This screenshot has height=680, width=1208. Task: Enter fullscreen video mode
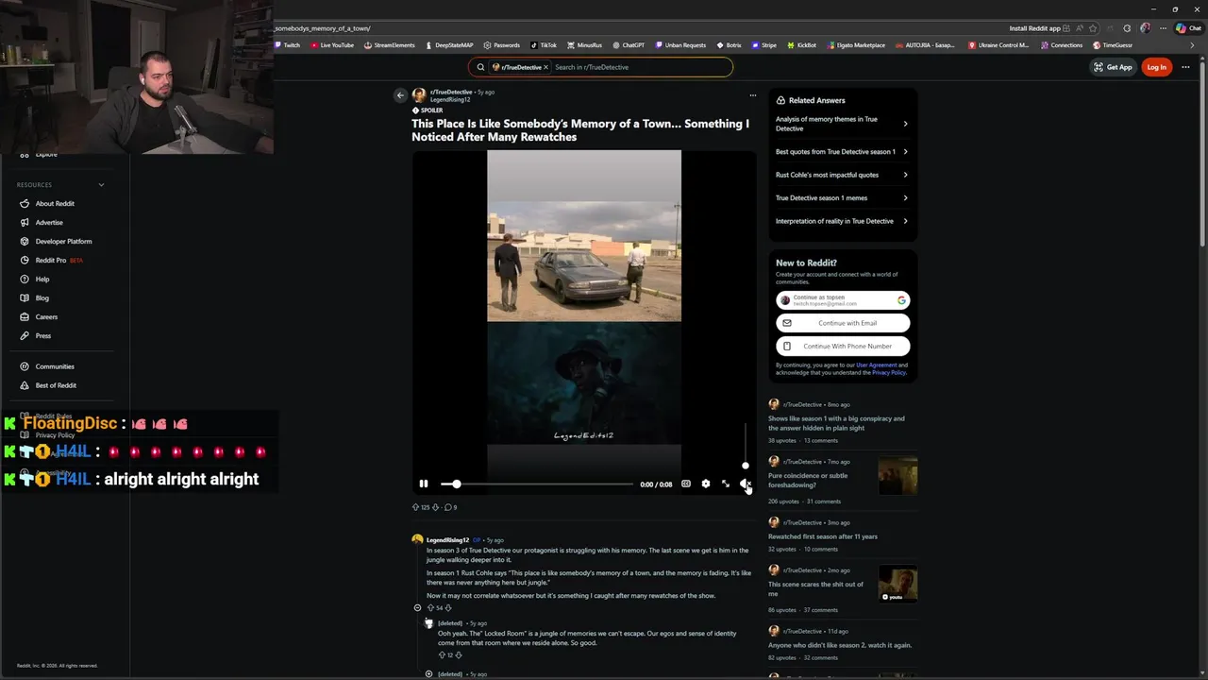(726, 484)
